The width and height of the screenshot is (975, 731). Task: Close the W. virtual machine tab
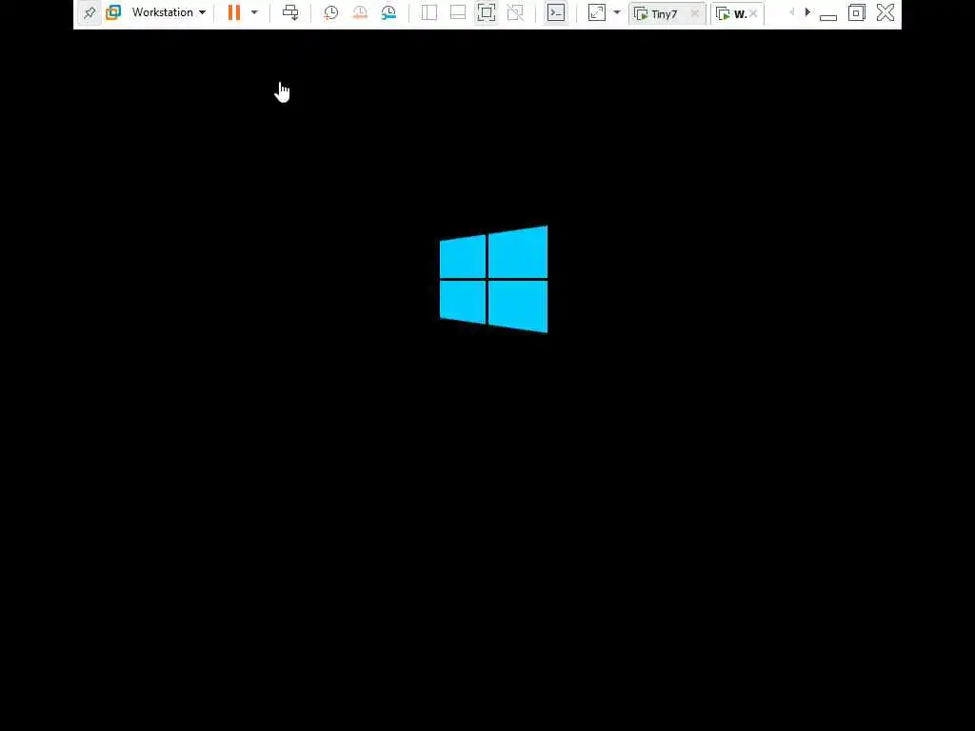pyautogui.click(x=754, y=13)
